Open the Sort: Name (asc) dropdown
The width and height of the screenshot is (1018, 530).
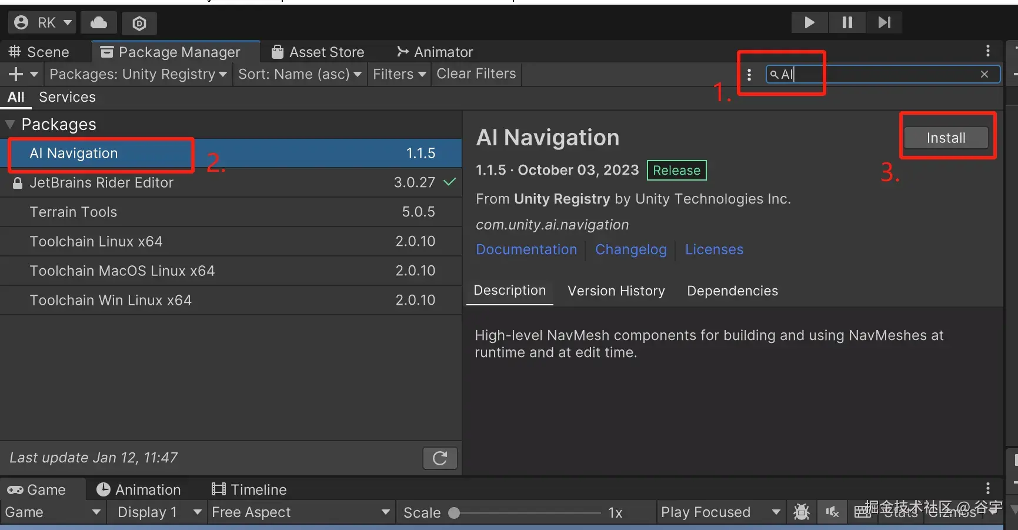299,74
